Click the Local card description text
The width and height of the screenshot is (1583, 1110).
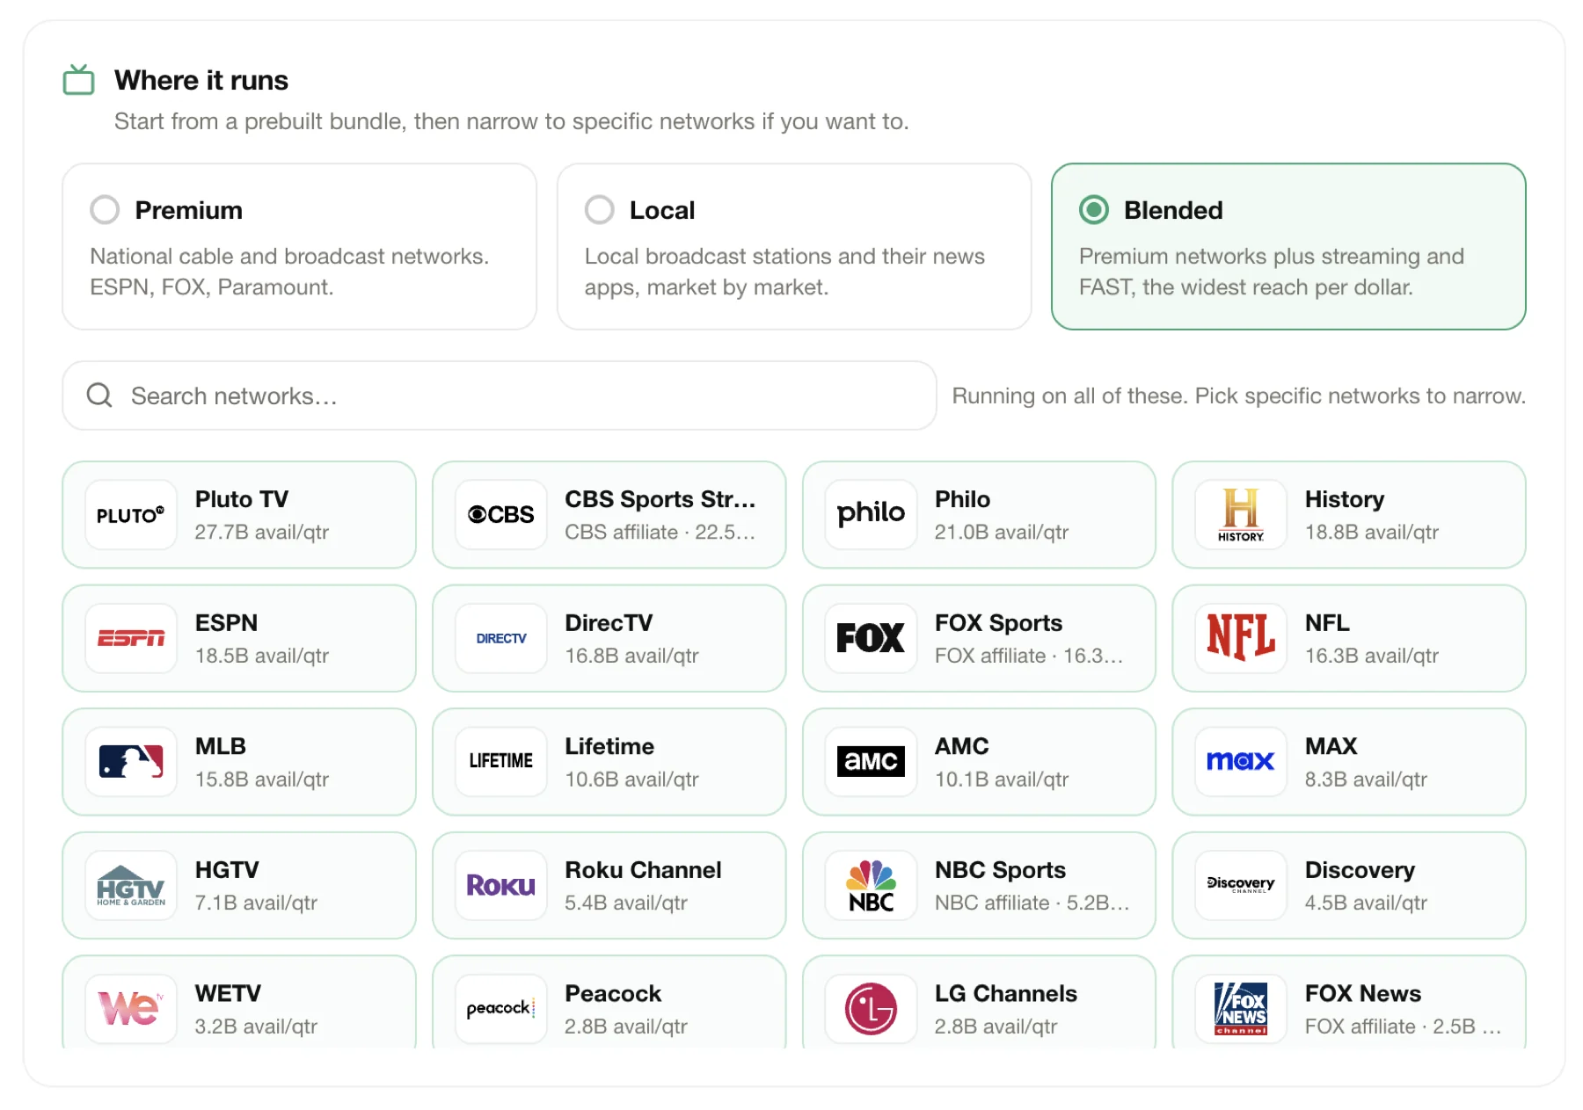point(784,272)
